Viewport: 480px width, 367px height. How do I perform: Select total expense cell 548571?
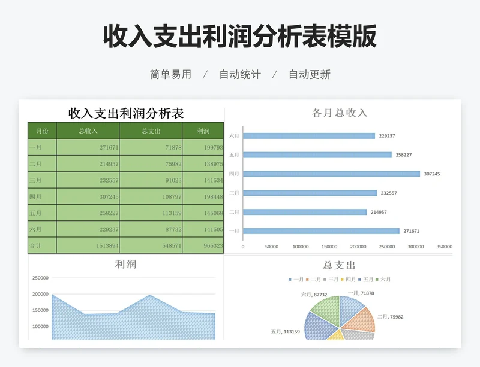click(151, 245)
